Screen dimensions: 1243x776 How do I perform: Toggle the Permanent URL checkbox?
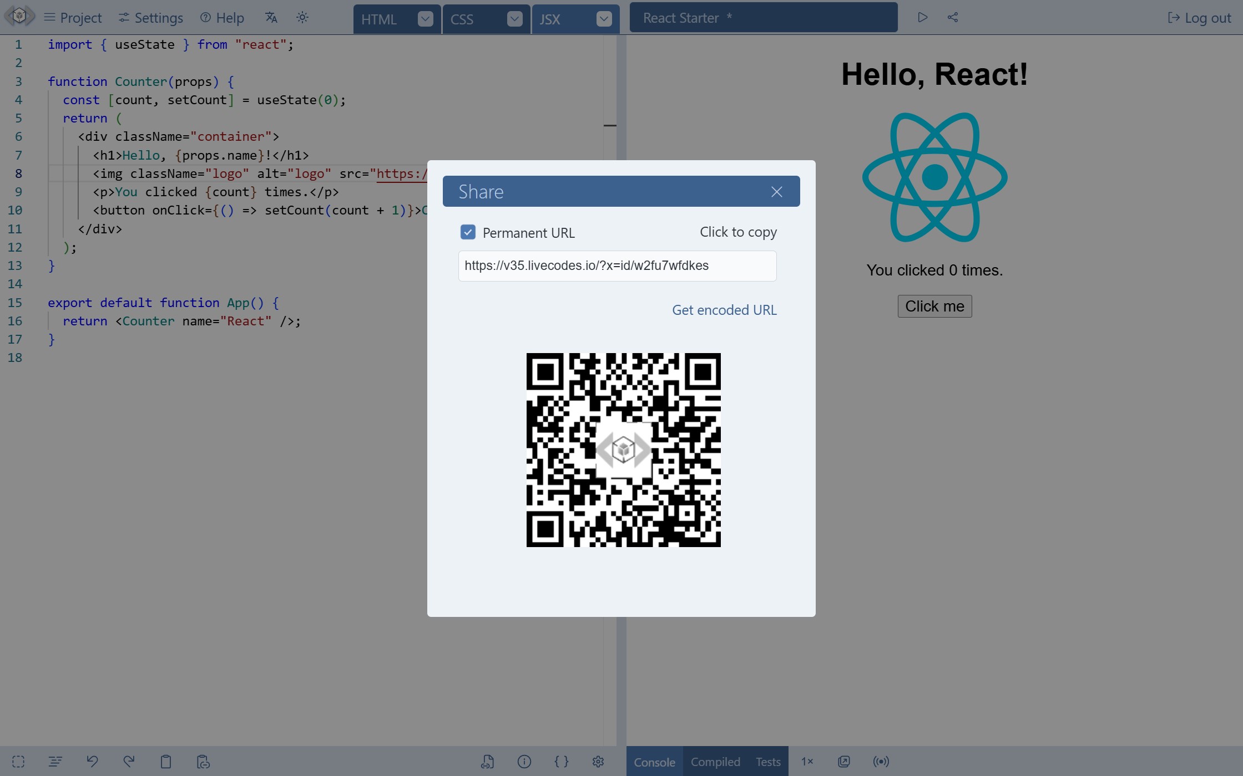tap(467, 232)
